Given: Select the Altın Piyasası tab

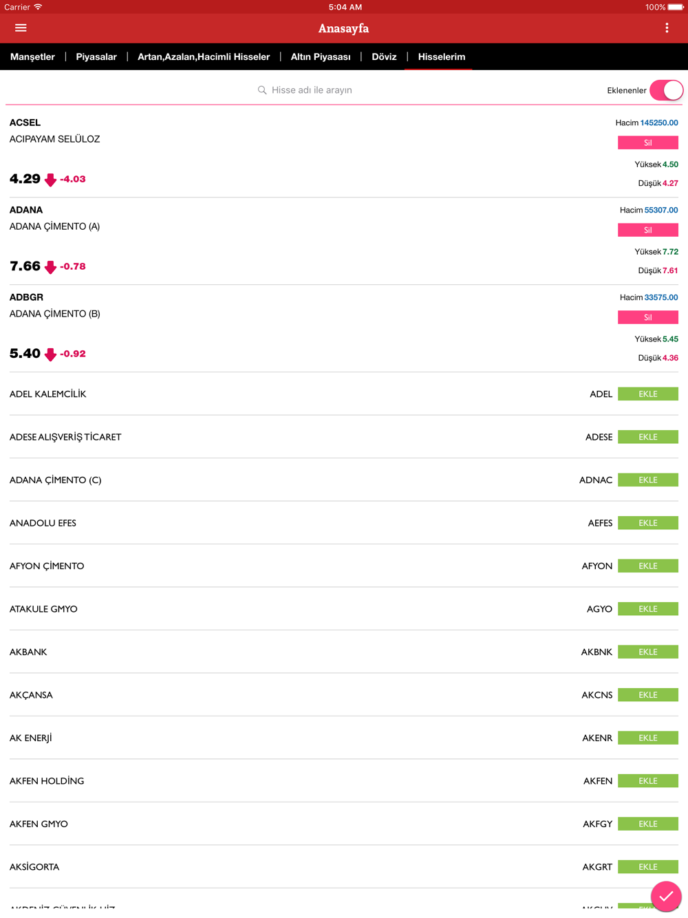Looking at the screenshot, I should tap(321, 57).
